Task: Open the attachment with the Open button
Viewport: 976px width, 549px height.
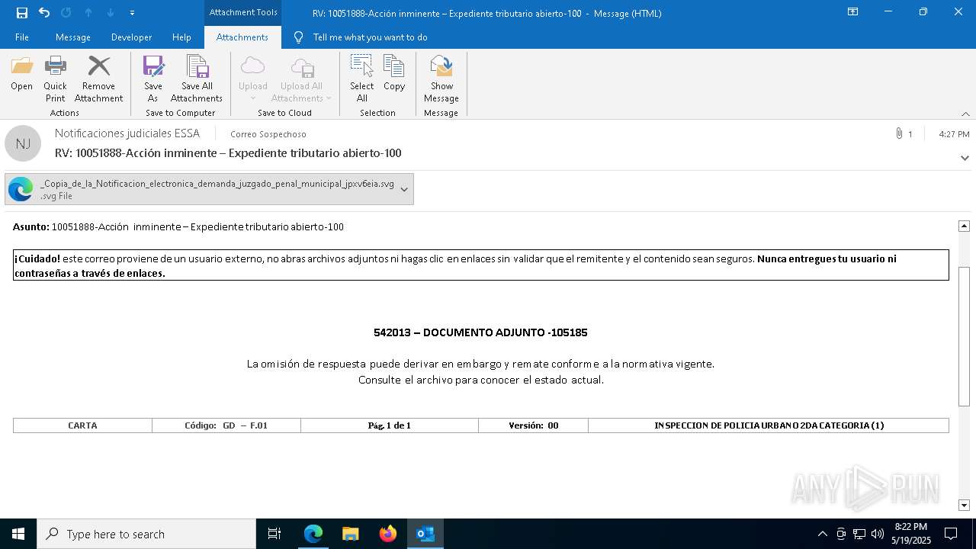Action: coord(21,75)
